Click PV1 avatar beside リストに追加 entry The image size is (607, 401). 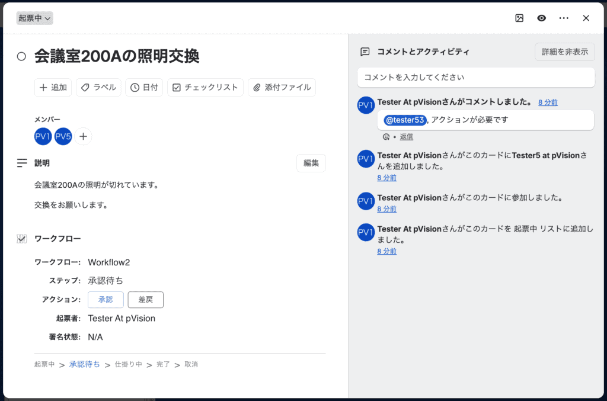(x=365, y=232)
